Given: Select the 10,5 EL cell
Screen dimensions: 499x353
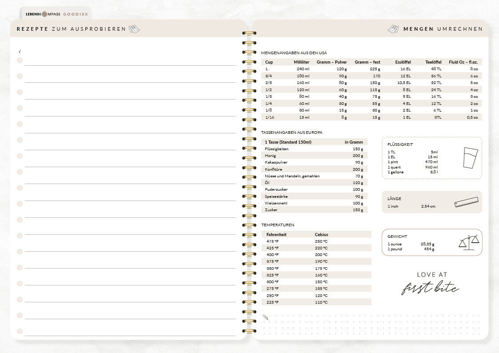Looking at the screenshot, I should coord(404,83).
